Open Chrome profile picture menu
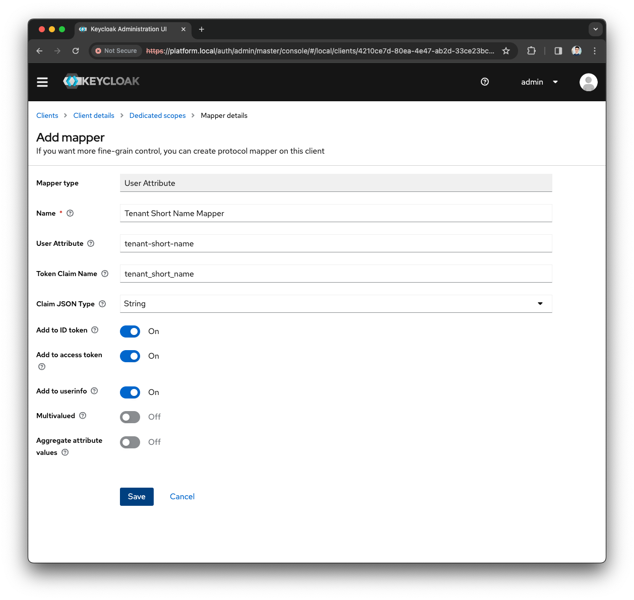This screenshot has height=600, width=634. click(x=577, y=51)
